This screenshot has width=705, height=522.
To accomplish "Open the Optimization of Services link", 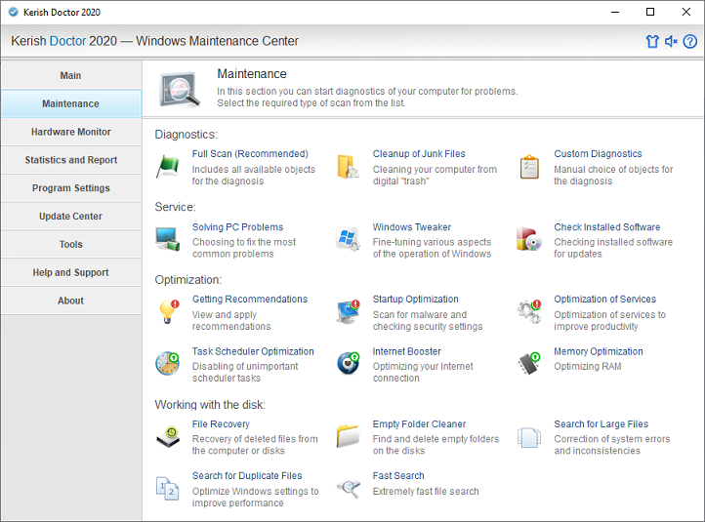I will (x=604, y=300).
